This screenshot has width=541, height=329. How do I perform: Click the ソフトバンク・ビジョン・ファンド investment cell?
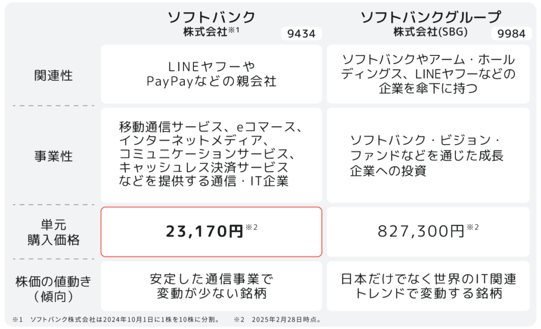click(x=428, y=155)
